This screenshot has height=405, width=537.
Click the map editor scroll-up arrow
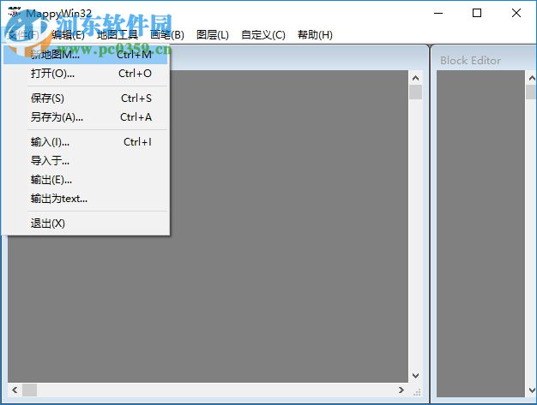tap(415, 78)
